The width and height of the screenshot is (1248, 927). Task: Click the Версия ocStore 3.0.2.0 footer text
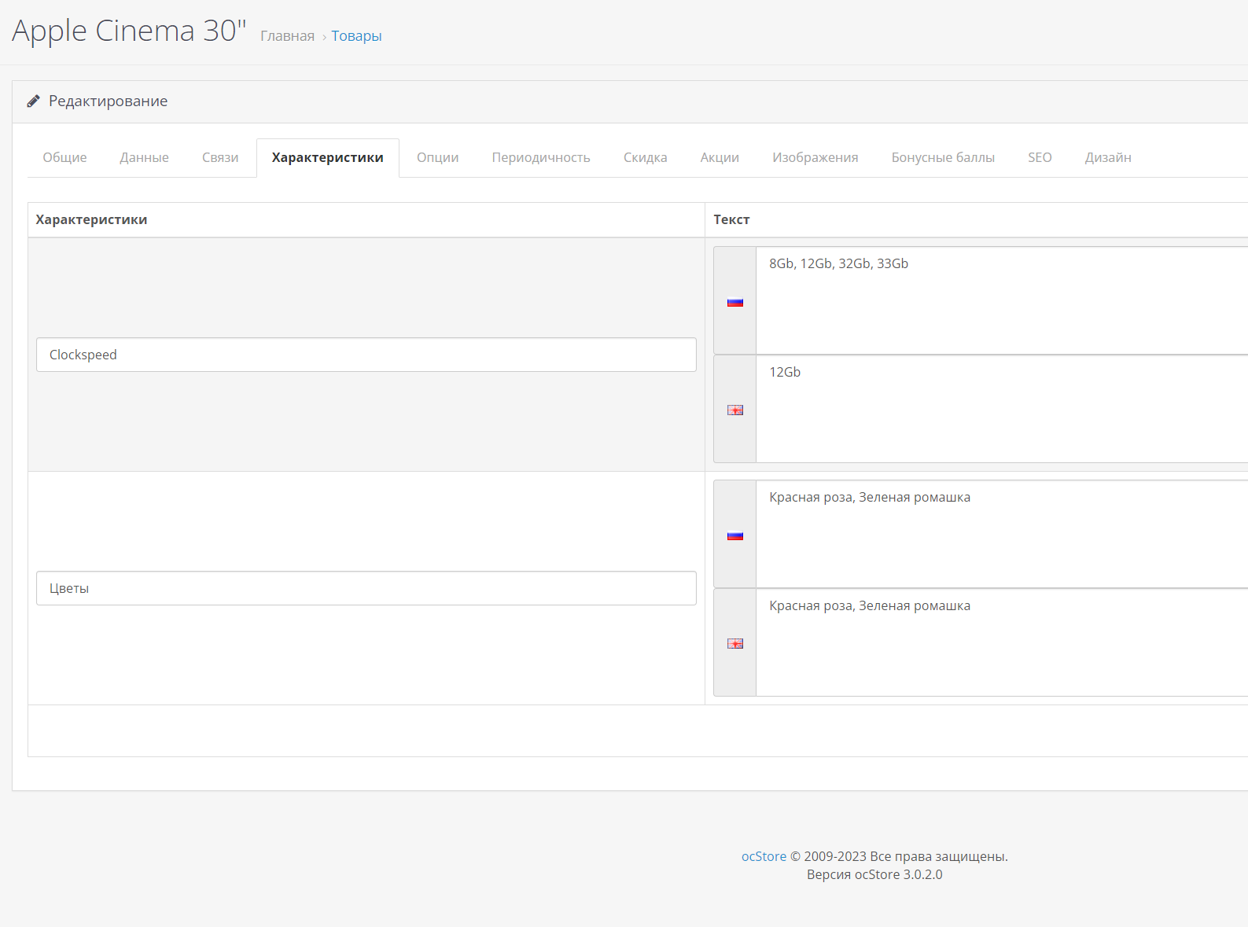click(874, 874)
